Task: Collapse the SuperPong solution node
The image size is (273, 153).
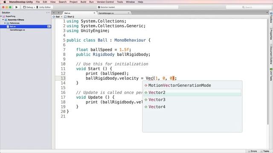Action: 1,16
